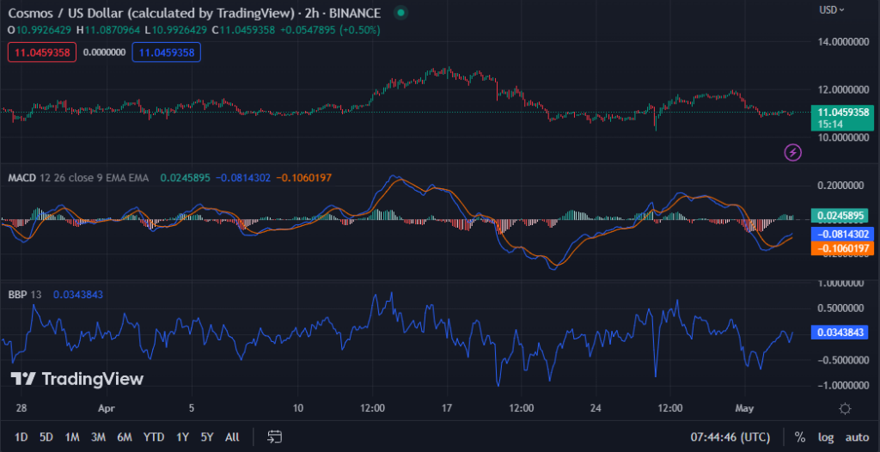Click the 10.0000000 price axis label

[842, 137]
